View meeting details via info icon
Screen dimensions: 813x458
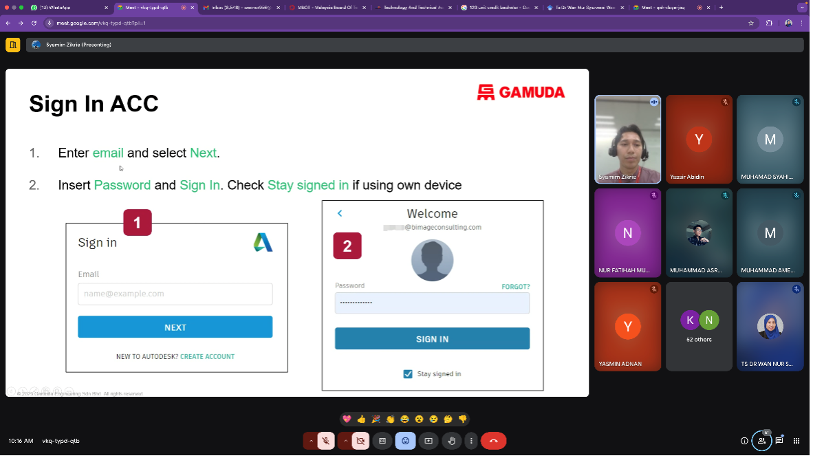point(744,439)
